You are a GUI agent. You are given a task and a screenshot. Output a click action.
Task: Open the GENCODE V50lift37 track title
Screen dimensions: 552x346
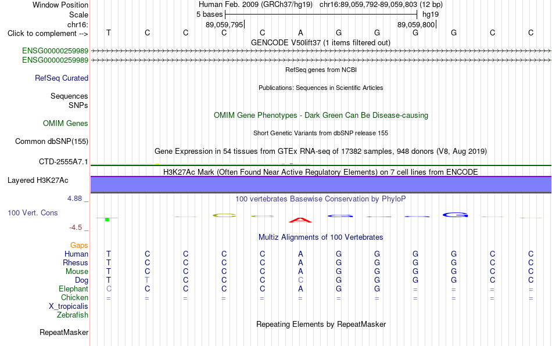[x=320, y=42]
